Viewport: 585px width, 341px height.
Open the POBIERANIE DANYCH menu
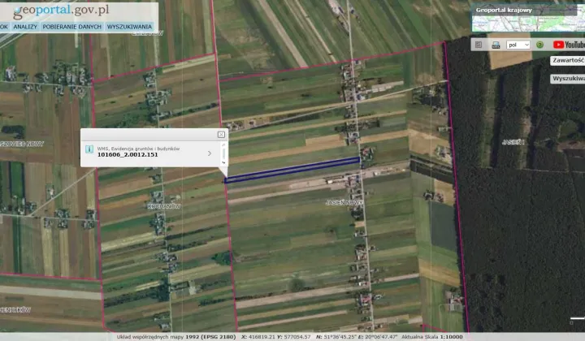click(x=72, y=27)
